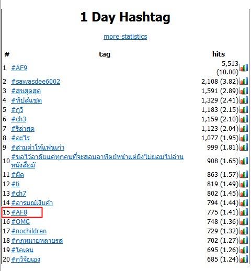Screen dimensions: 251x271
Task: Click chart icon for rank 10 hashtag
Action: (244, 161)
